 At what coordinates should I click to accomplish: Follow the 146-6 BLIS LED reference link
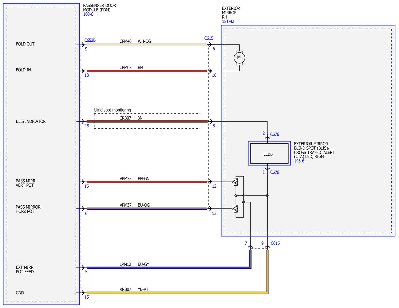tap(299, 161)
